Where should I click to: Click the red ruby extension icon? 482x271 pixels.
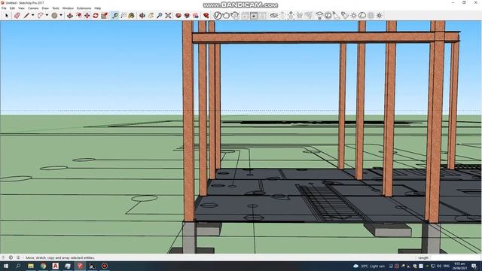[x=206, y=15]
